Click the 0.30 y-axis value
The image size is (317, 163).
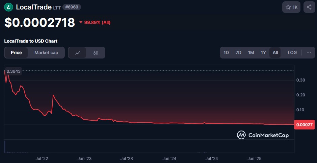click(300, 80)
